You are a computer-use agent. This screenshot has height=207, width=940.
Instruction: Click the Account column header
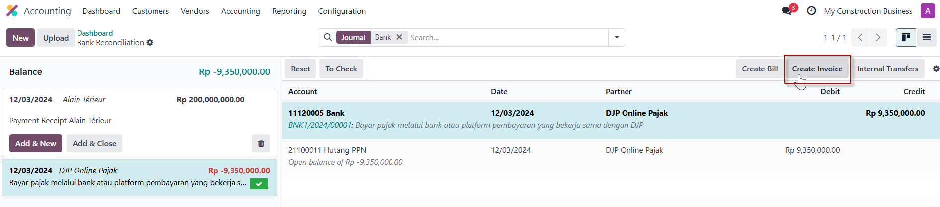tap(303, 92)
